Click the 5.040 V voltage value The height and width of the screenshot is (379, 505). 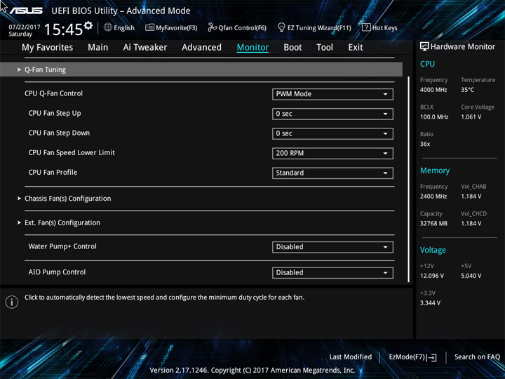tap(471, 276)
